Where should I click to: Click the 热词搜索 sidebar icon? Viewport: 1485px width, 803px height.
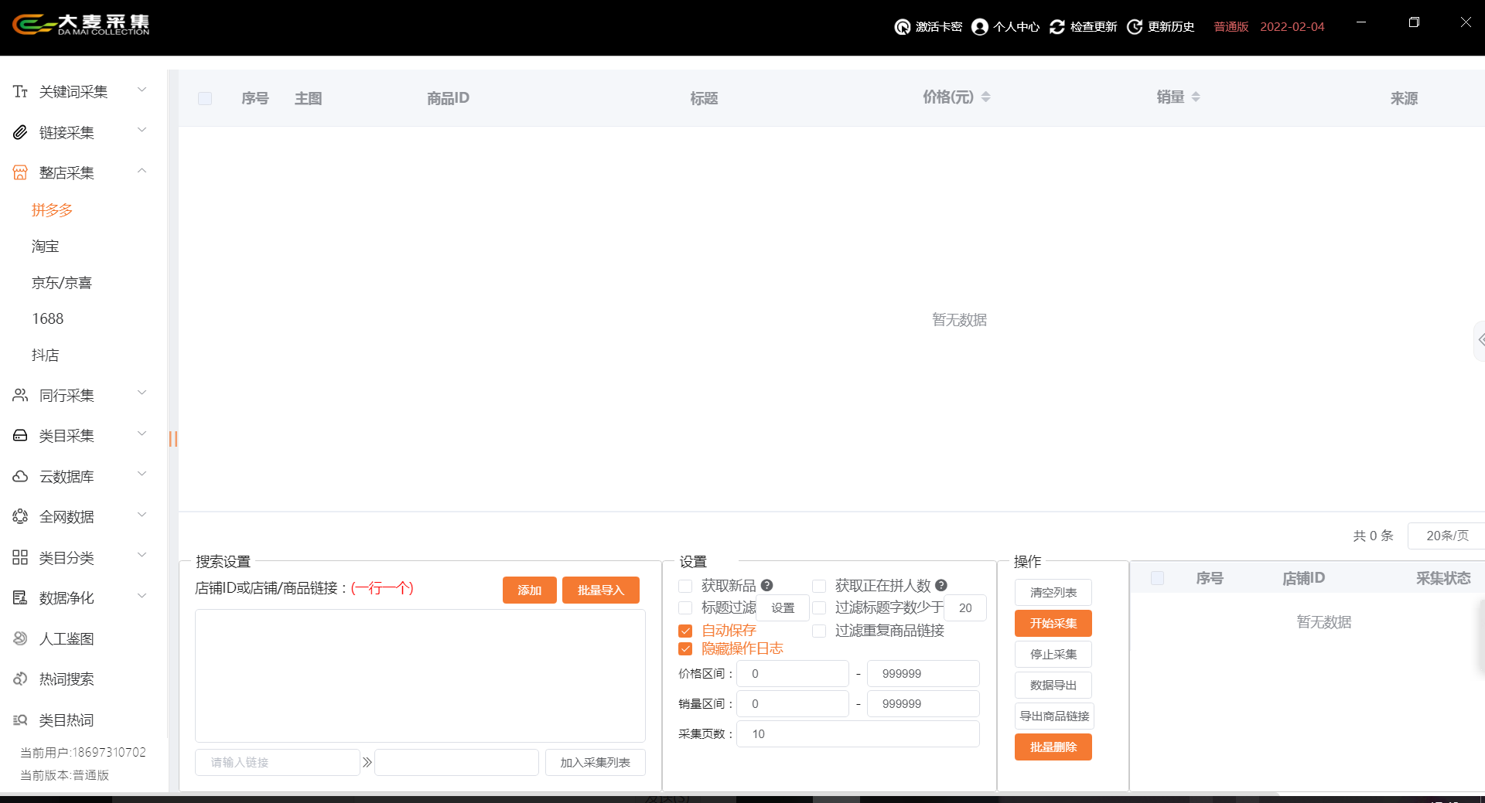(20, 679)
